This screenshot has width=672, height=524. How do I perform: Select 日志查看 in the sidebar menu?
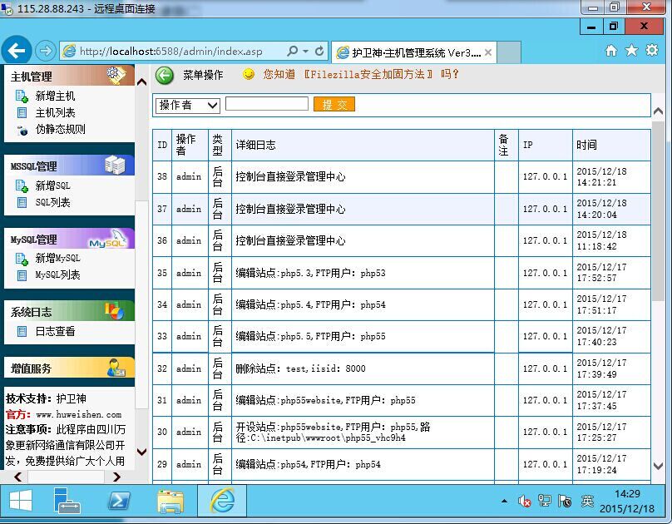click(x=55, y=331)
